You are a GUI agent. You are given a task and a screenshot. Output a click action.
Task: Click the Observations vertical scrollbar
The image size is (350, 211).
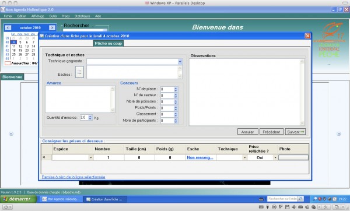pyautogui.click(x=302, y=92)
